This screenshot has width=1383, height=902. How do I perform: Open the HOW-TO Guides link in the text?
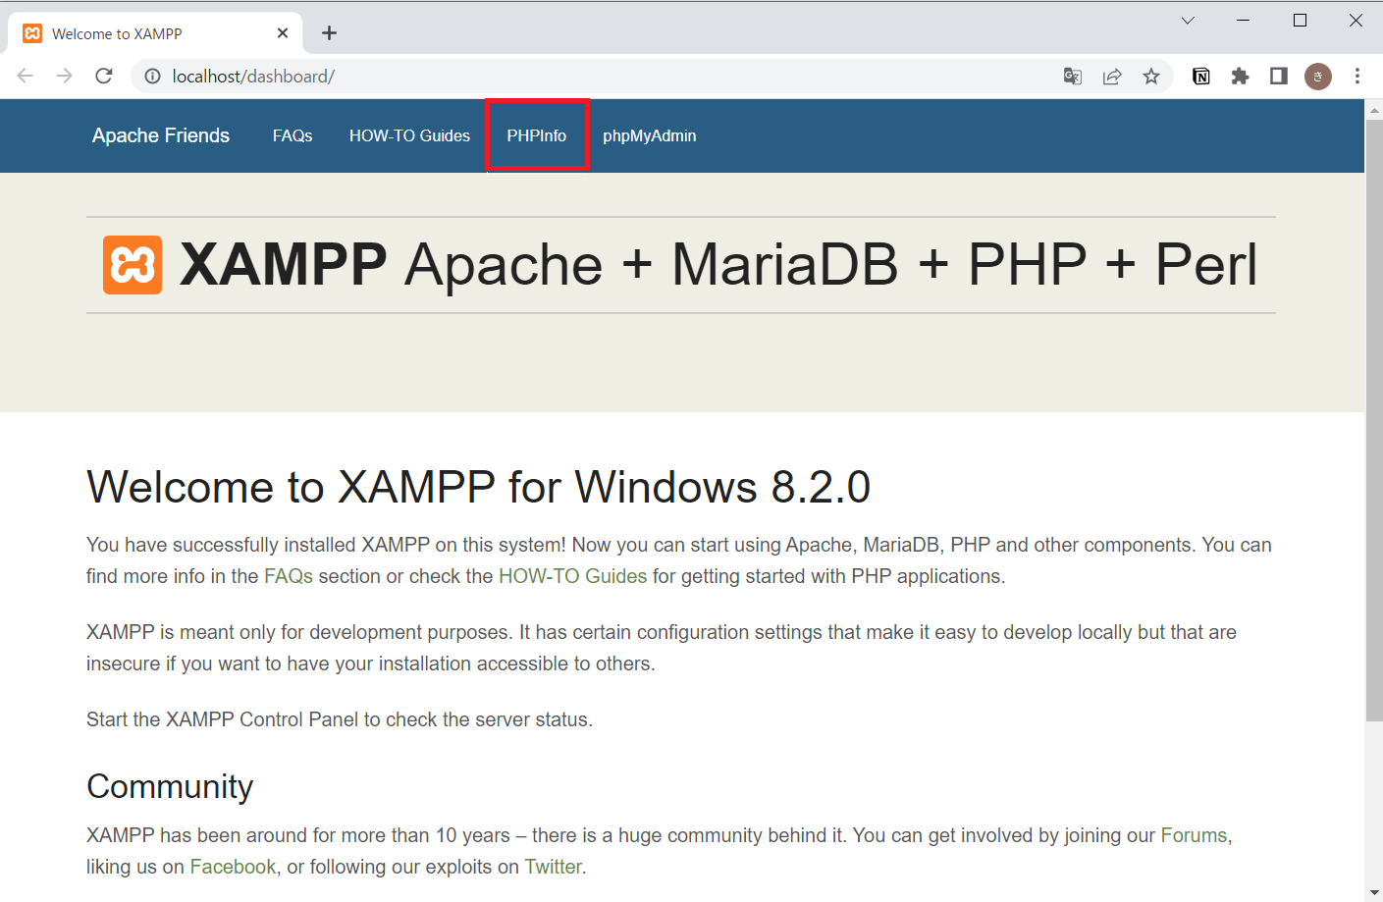(572, 576)
